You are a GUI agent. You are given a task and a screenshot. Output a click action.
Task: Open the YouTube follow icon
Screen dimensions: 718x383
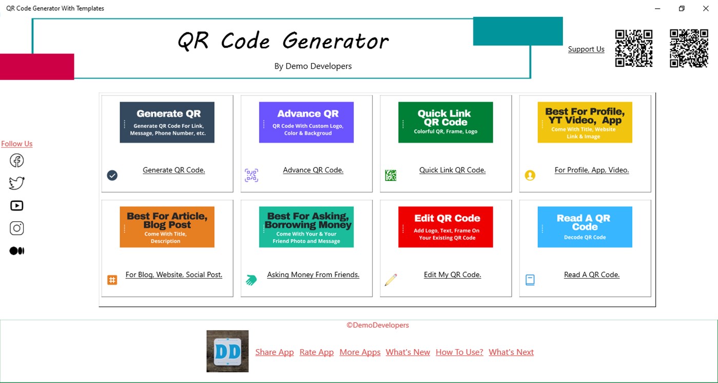[17, 206]
